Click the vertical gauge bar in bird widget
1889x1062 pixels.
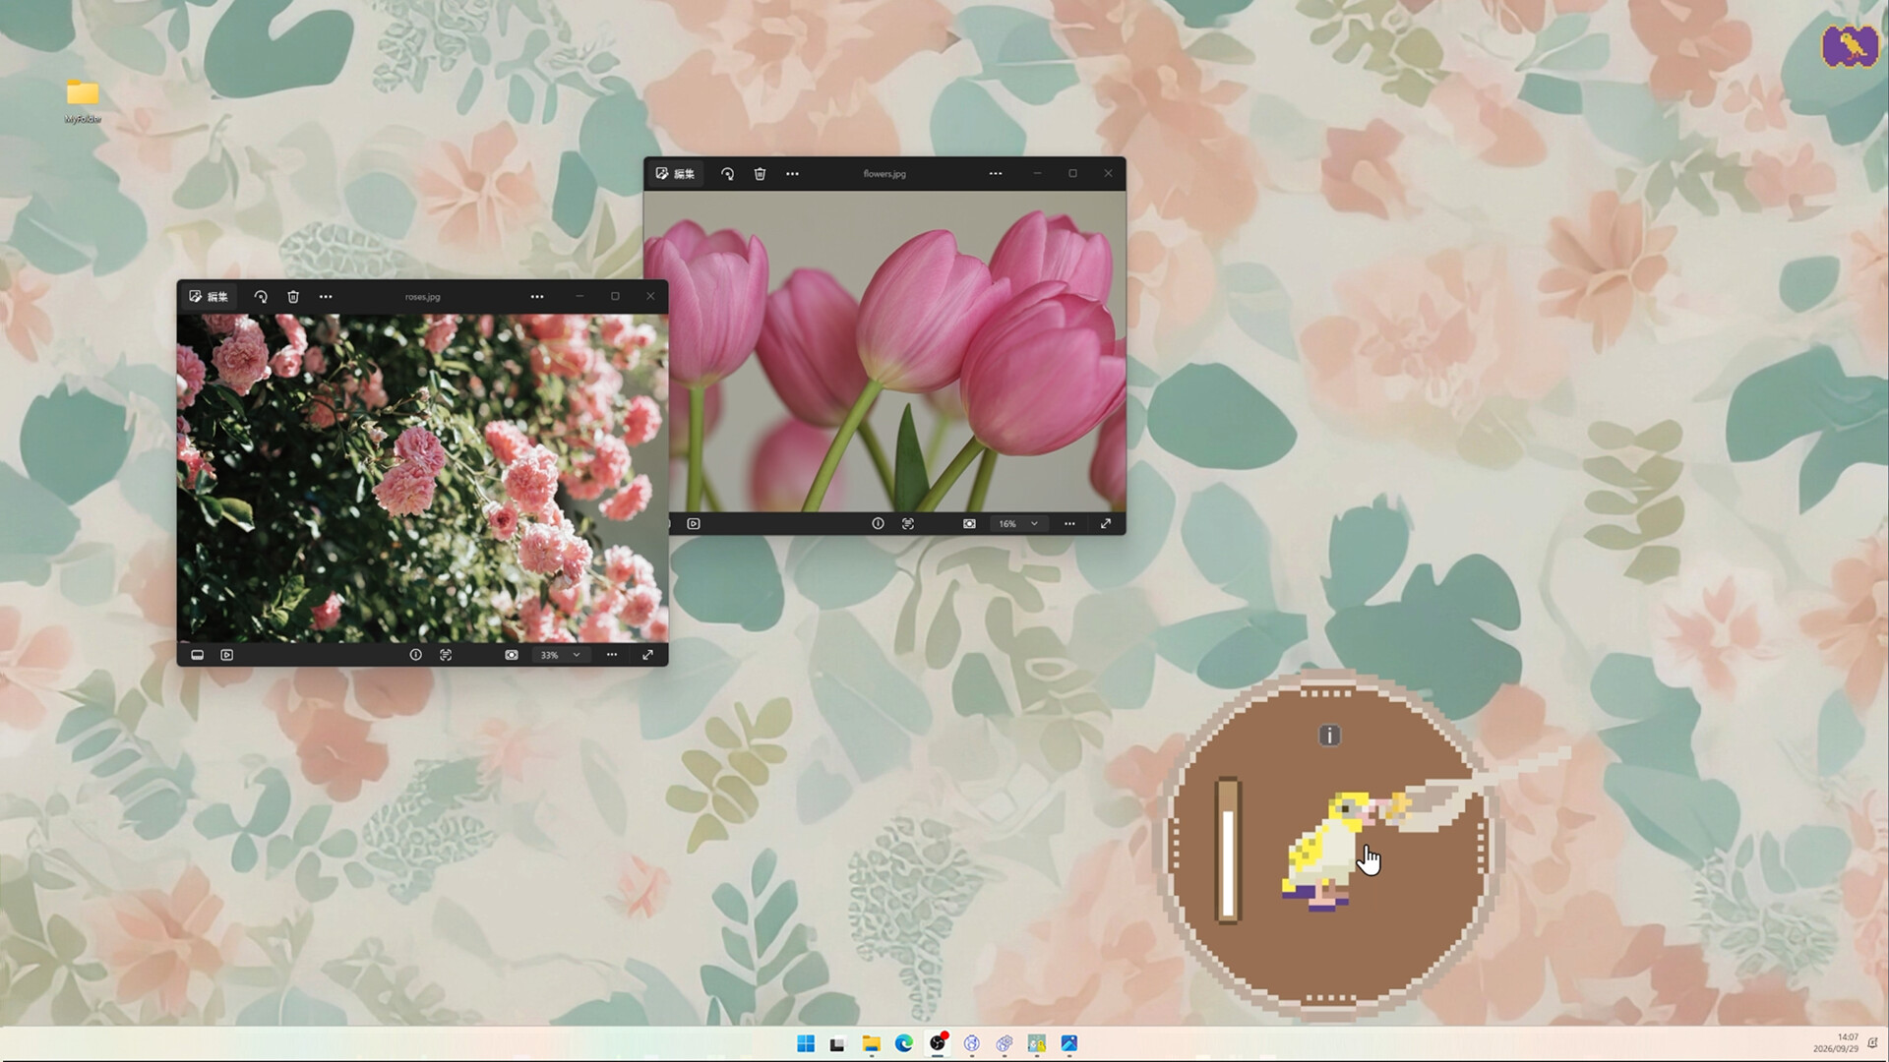[1228, 851]
